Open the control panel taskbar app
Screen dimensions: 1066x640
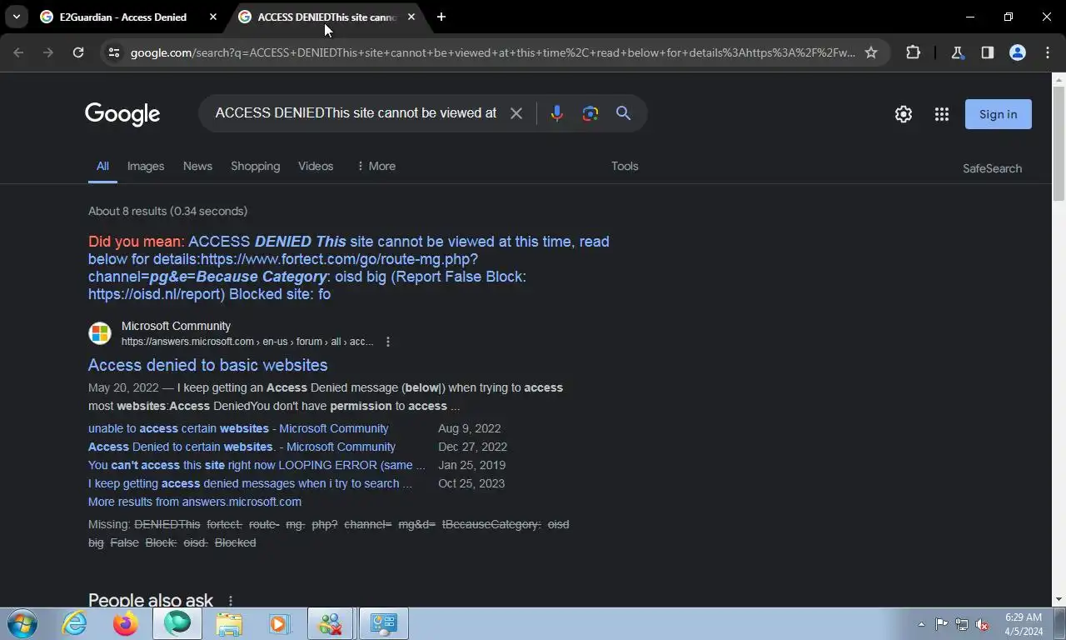pyautogui.click(x=384, y=623)
